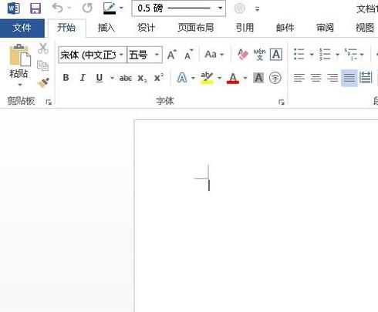Open the highlight color dropdown arrow
This screenshot has width=378, height=312.
pos(219,78)
